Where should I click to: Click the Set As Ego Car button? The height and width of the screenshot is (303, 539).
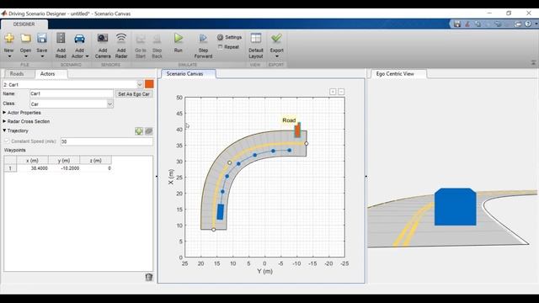coord(134,93)
